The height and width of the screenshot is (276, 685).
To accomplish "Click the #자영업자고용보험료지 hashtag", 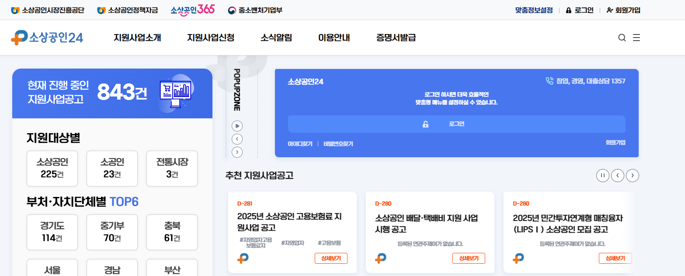I will coord(256,243).
